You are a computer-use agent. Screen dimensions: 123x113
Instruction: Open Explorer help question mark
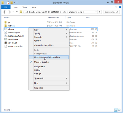click(x=120, y=7)
